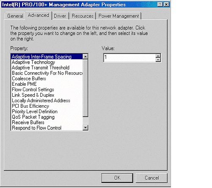Choose Adaptive Transmit Threshold property
Screen dimensions: 212x188
(47, 68)
